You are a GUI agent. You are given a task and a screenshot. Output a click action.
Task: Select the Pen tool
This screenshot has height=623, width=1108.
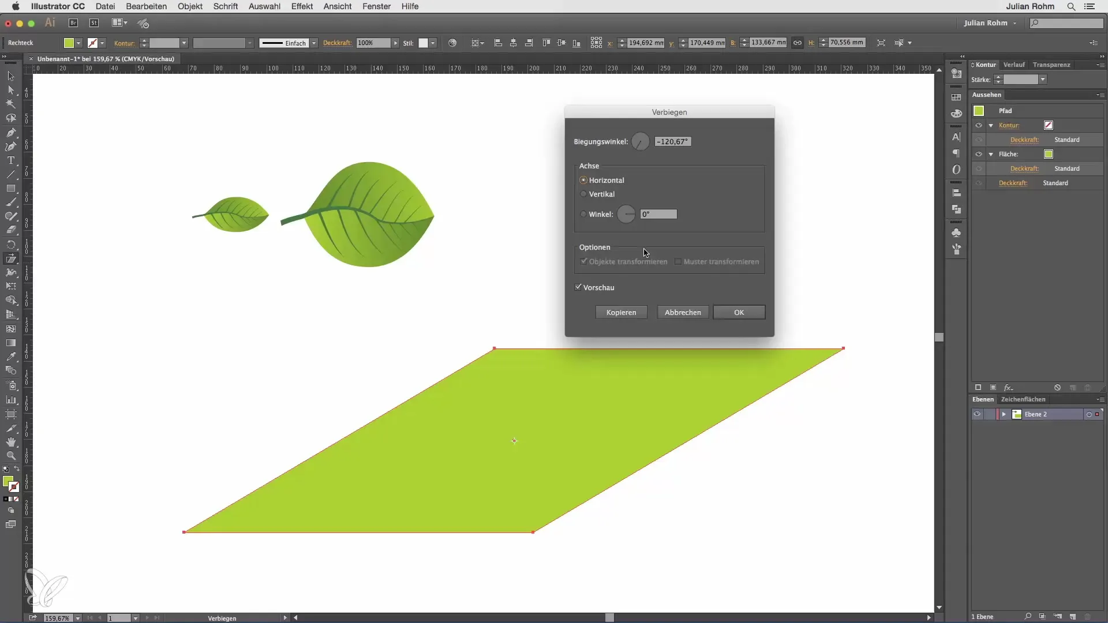10,132
